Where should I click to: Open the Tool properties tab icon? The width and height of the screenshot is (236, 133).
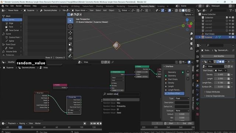coord(198,51)
